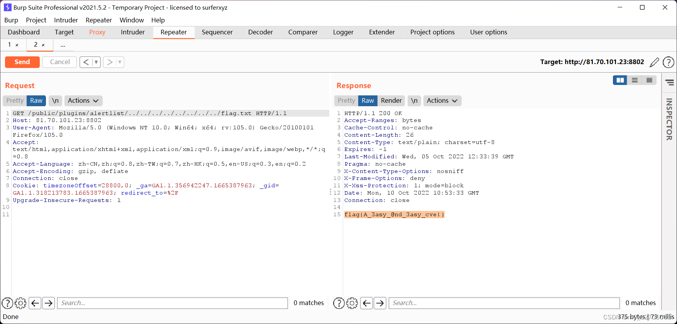
Task: Open the previous-request history dropdown arrow
Action: (x=96, y=62)
